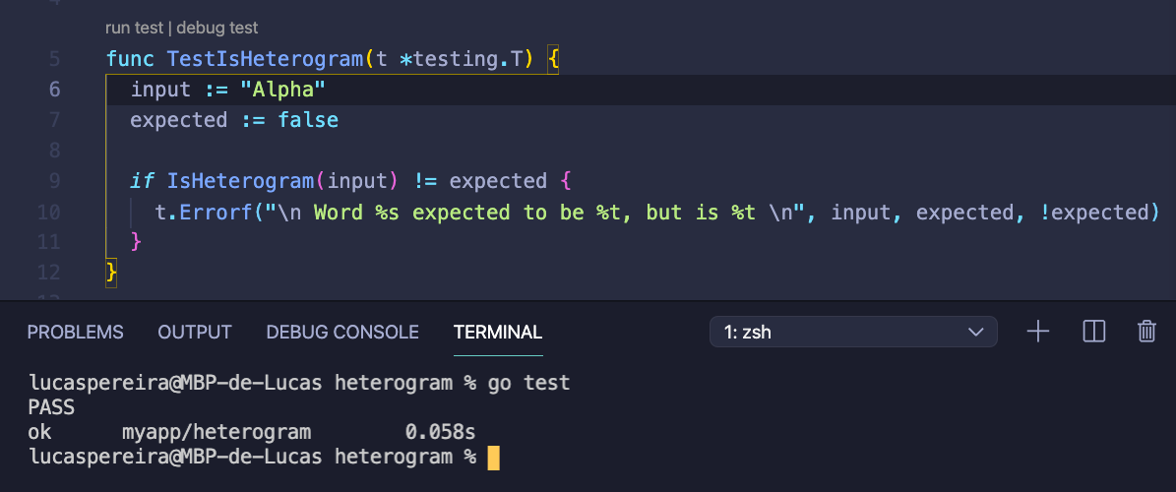Click line number 6 in the gutter
The width and height of the screenshot is (1176, 492).
pos(55,90)
